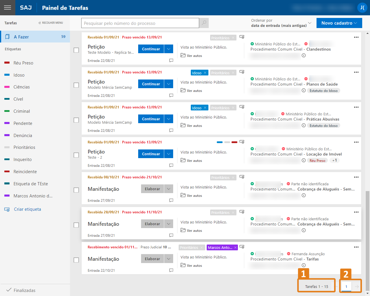370x296 pixels.
Task: Open the Ordenar por sort dropdown
Action: [x=281, y=23]
